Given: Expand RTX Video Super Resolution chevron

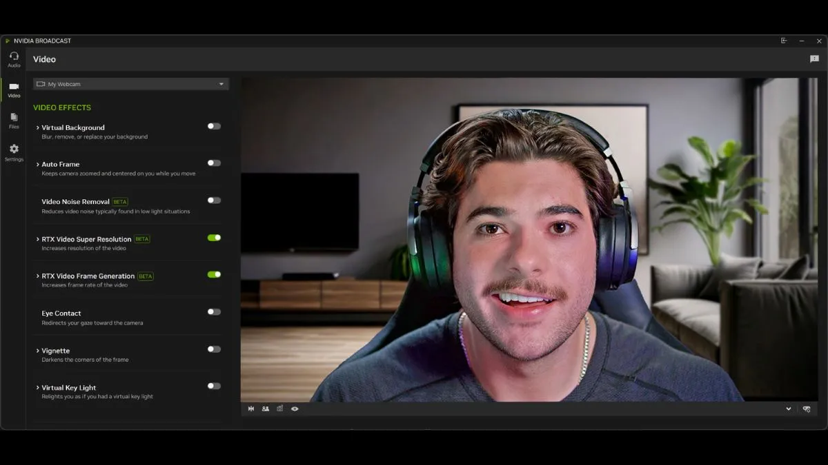Looking at the screenshot, I should 37,239.
